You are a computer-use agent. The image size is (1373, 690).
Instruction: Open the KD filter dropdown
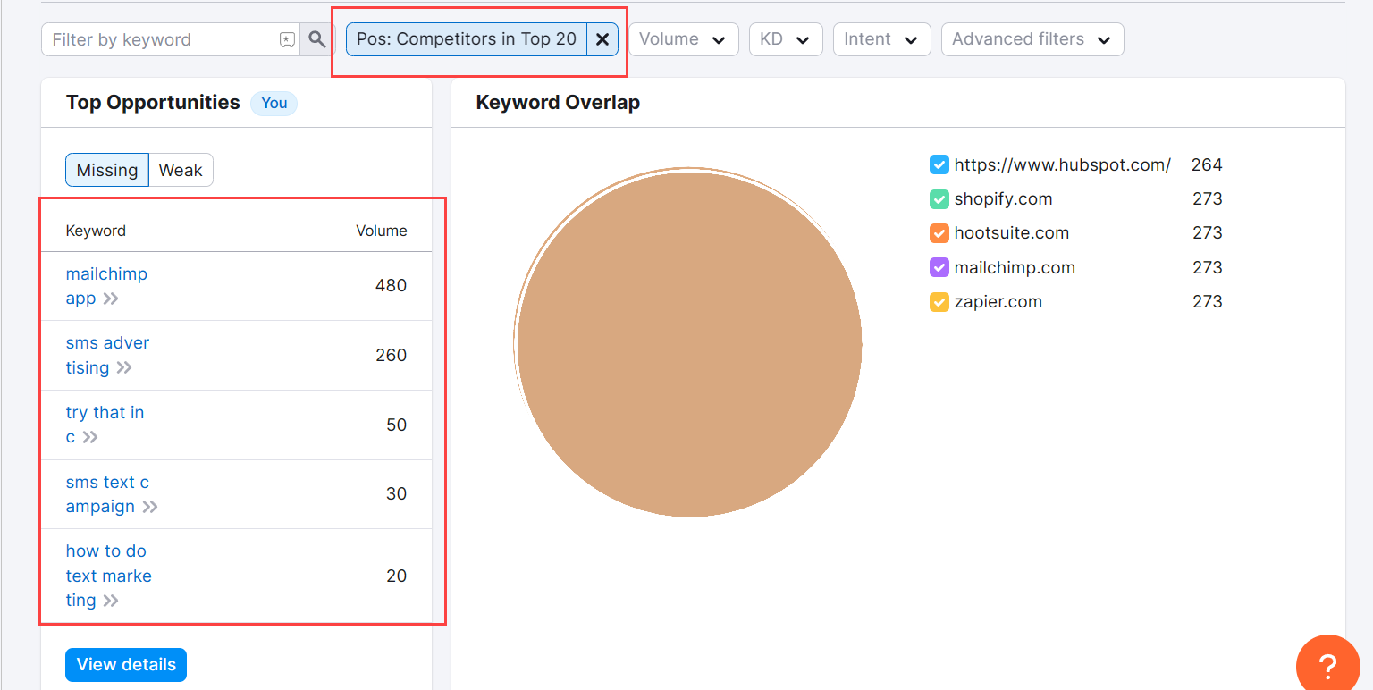785,39
